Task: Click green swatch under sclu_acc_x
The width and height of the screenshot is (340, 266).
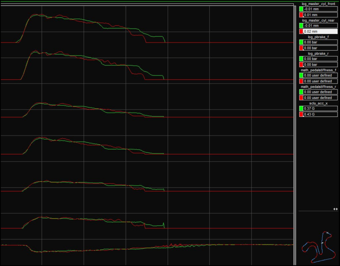Action: (x=301, y=108)
